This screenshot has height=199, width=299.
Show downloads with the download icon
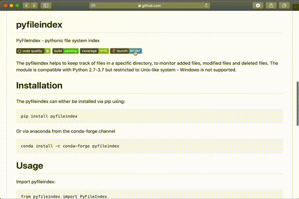coord(258,5)
